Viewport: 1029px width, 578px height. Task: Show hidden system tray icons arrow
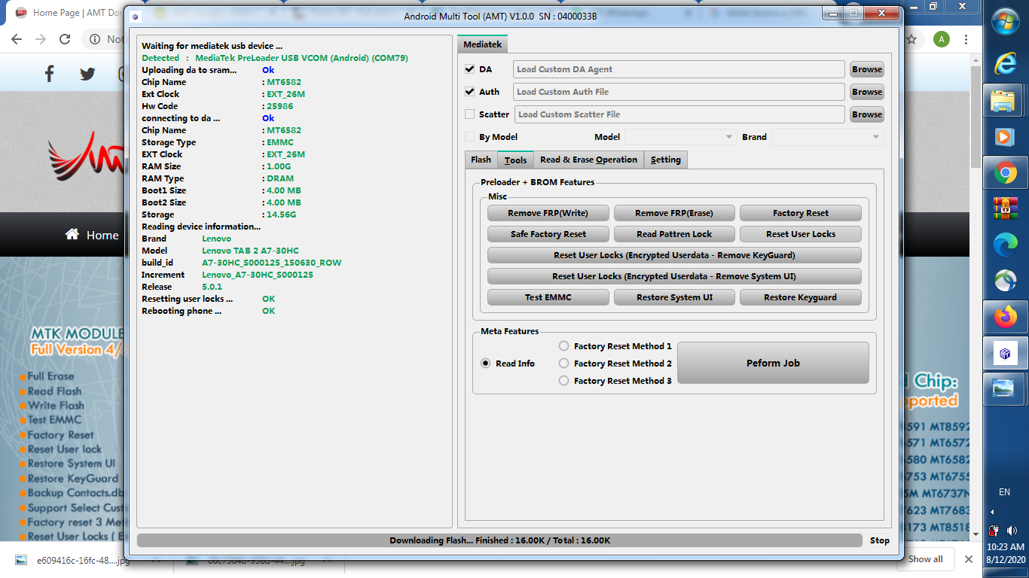(992, 512)
